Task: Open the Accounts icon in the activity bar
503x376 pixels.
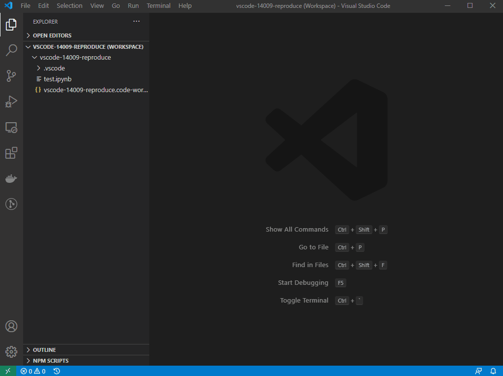Action: point(11,326)
